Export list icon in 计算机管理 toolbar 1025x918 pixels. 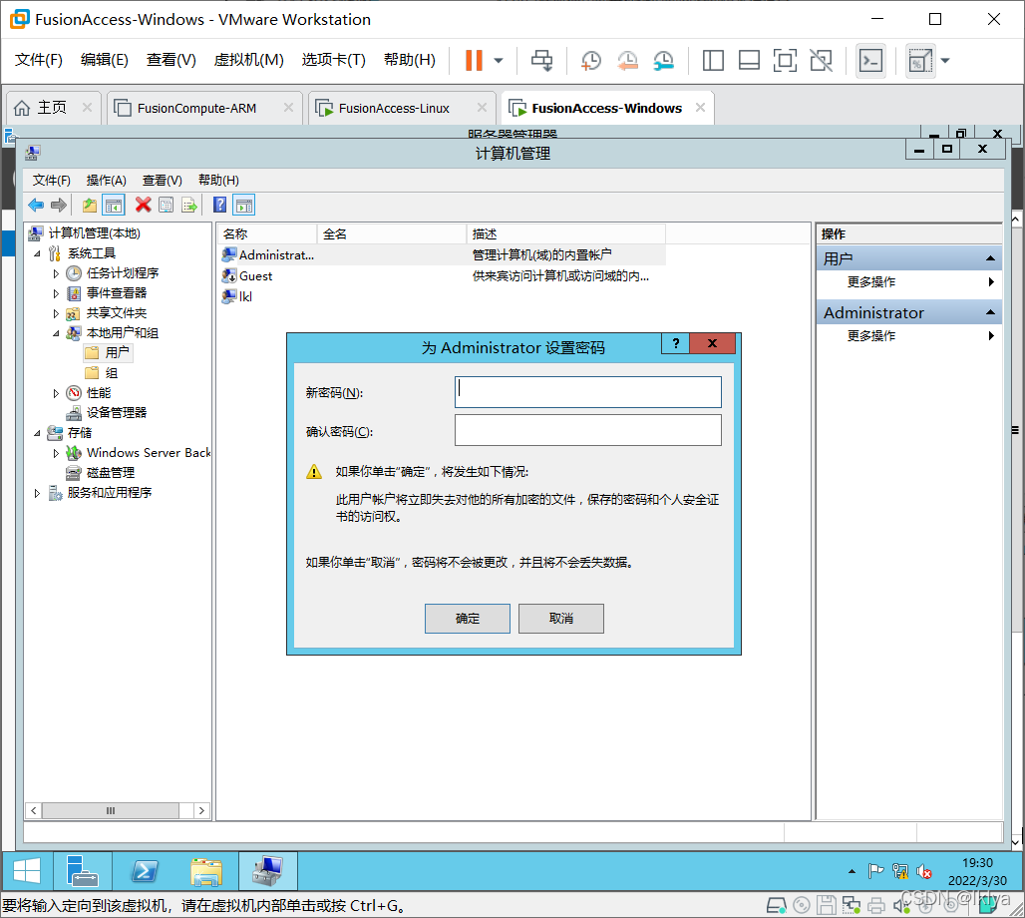188,206
